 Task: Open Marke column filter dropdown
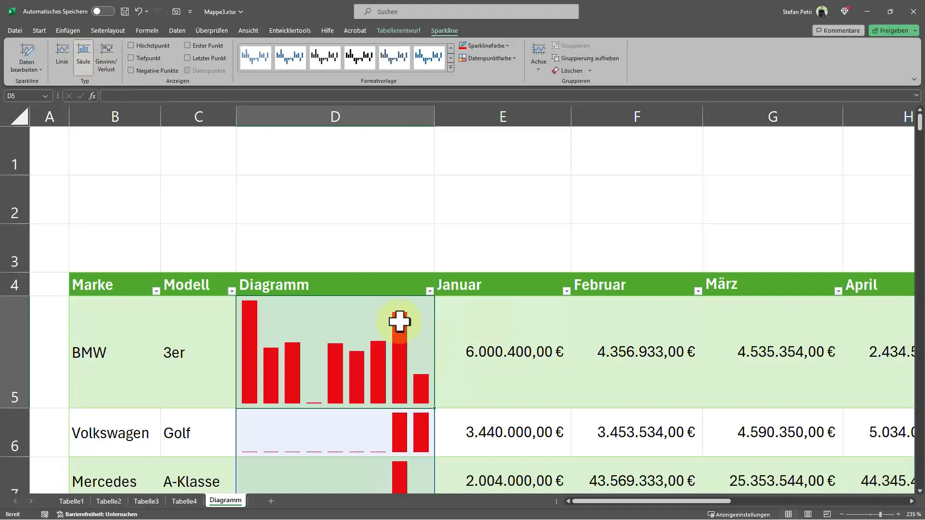click(156, 291)
